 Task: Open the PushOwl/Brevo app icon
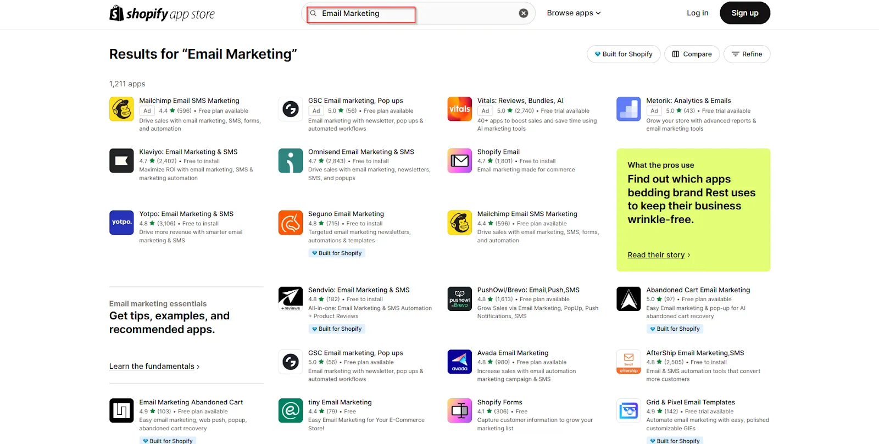pyautogui.click(x=460, y=298)
